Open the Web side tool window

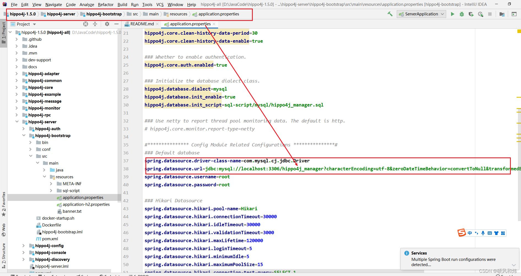(x=4, y=230)
